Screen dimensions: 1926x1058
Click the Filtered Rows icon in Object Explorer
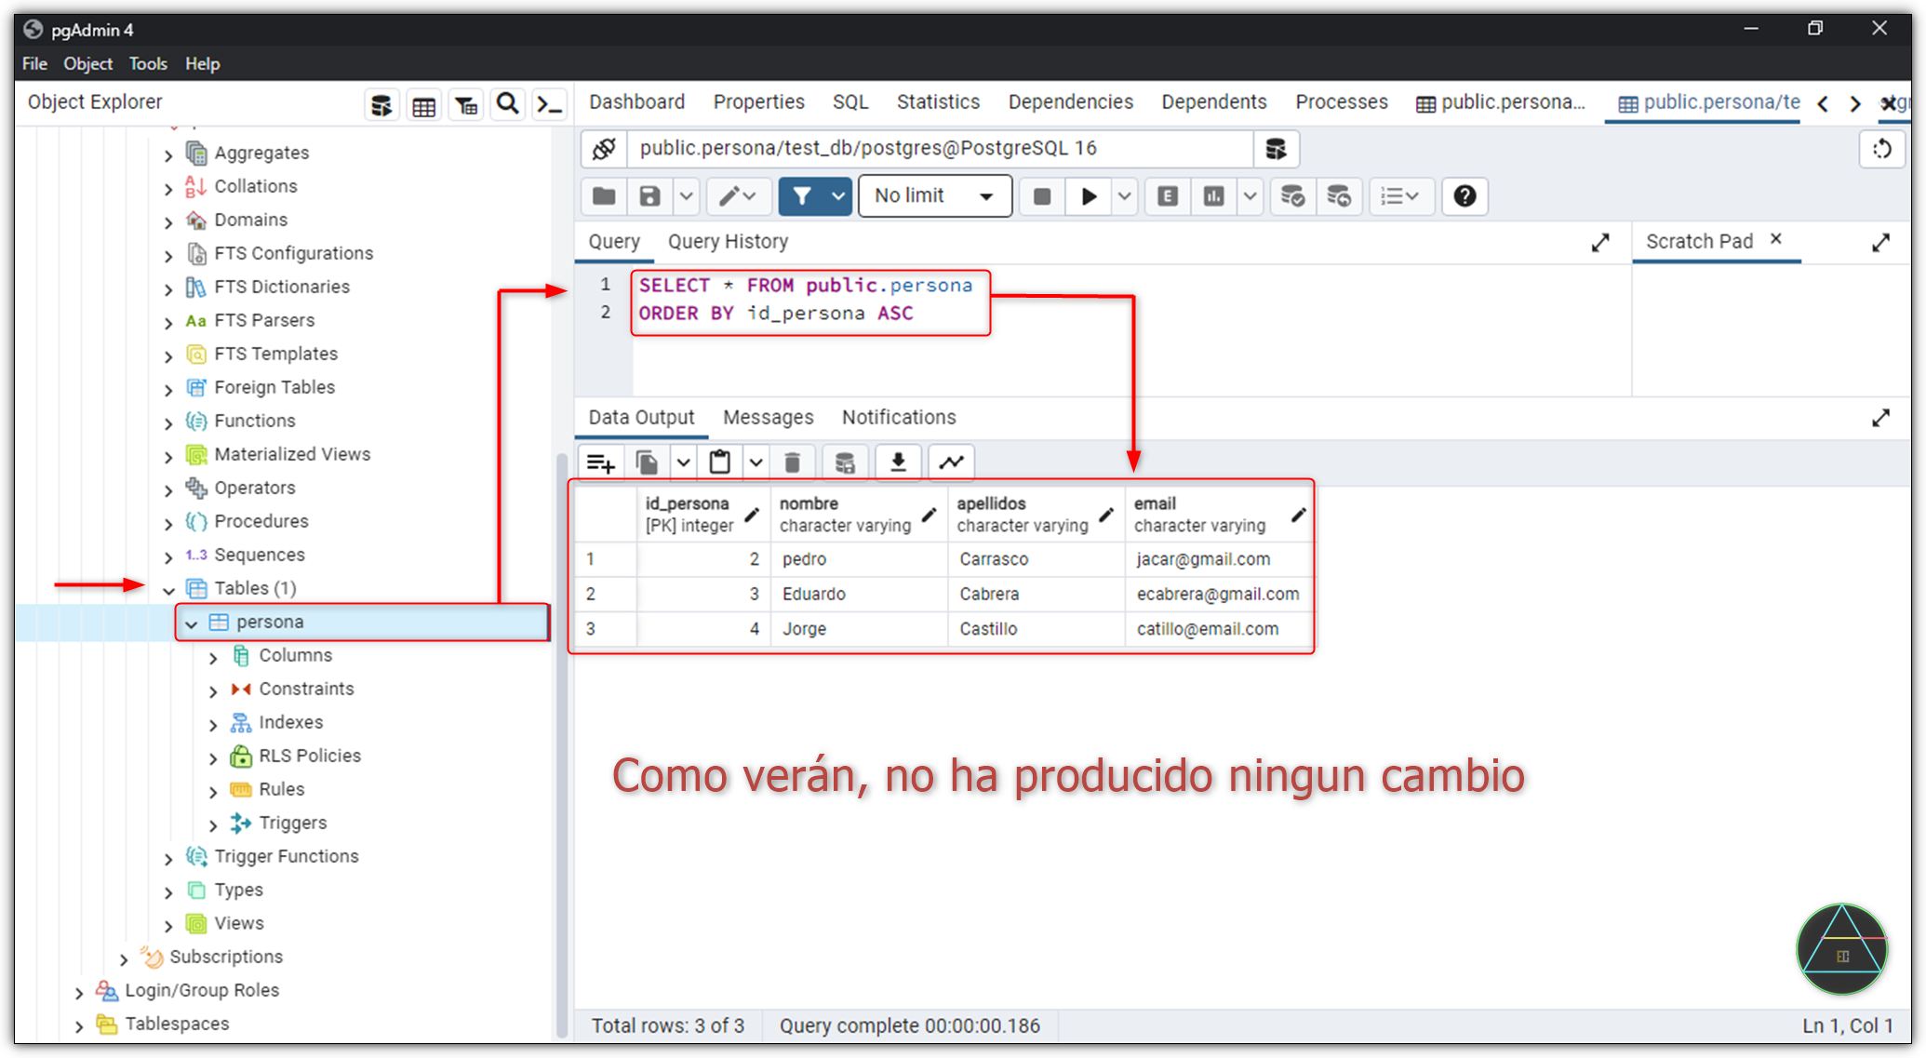point(467,104)
